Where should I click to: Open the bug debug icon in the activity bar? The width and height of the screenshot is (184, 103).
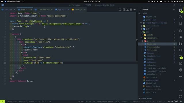(x=181, y=70)
